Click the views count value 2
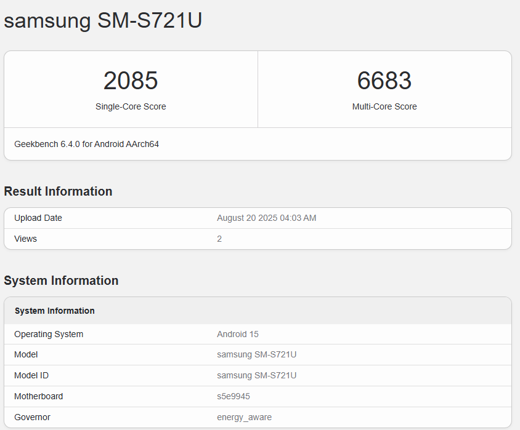Screen dimensions: 520x430 219,239
